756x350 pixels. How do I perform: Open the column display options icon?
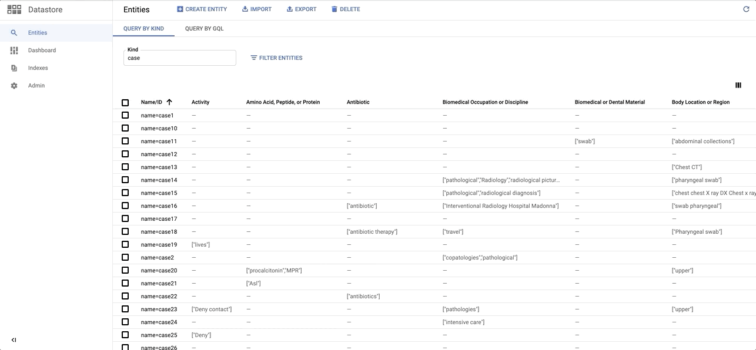pyautogui.click(x=738, y=85)
